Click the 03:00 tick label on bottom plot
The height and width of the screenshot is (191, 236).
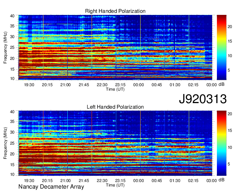pyautogui.click(x=211, y=181)
